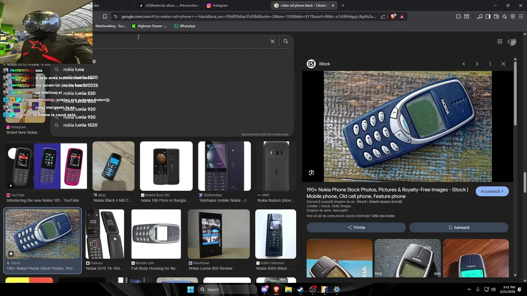Clear the Google search box text
Viewport: 527px width, 296px height.
coord(272,41)
